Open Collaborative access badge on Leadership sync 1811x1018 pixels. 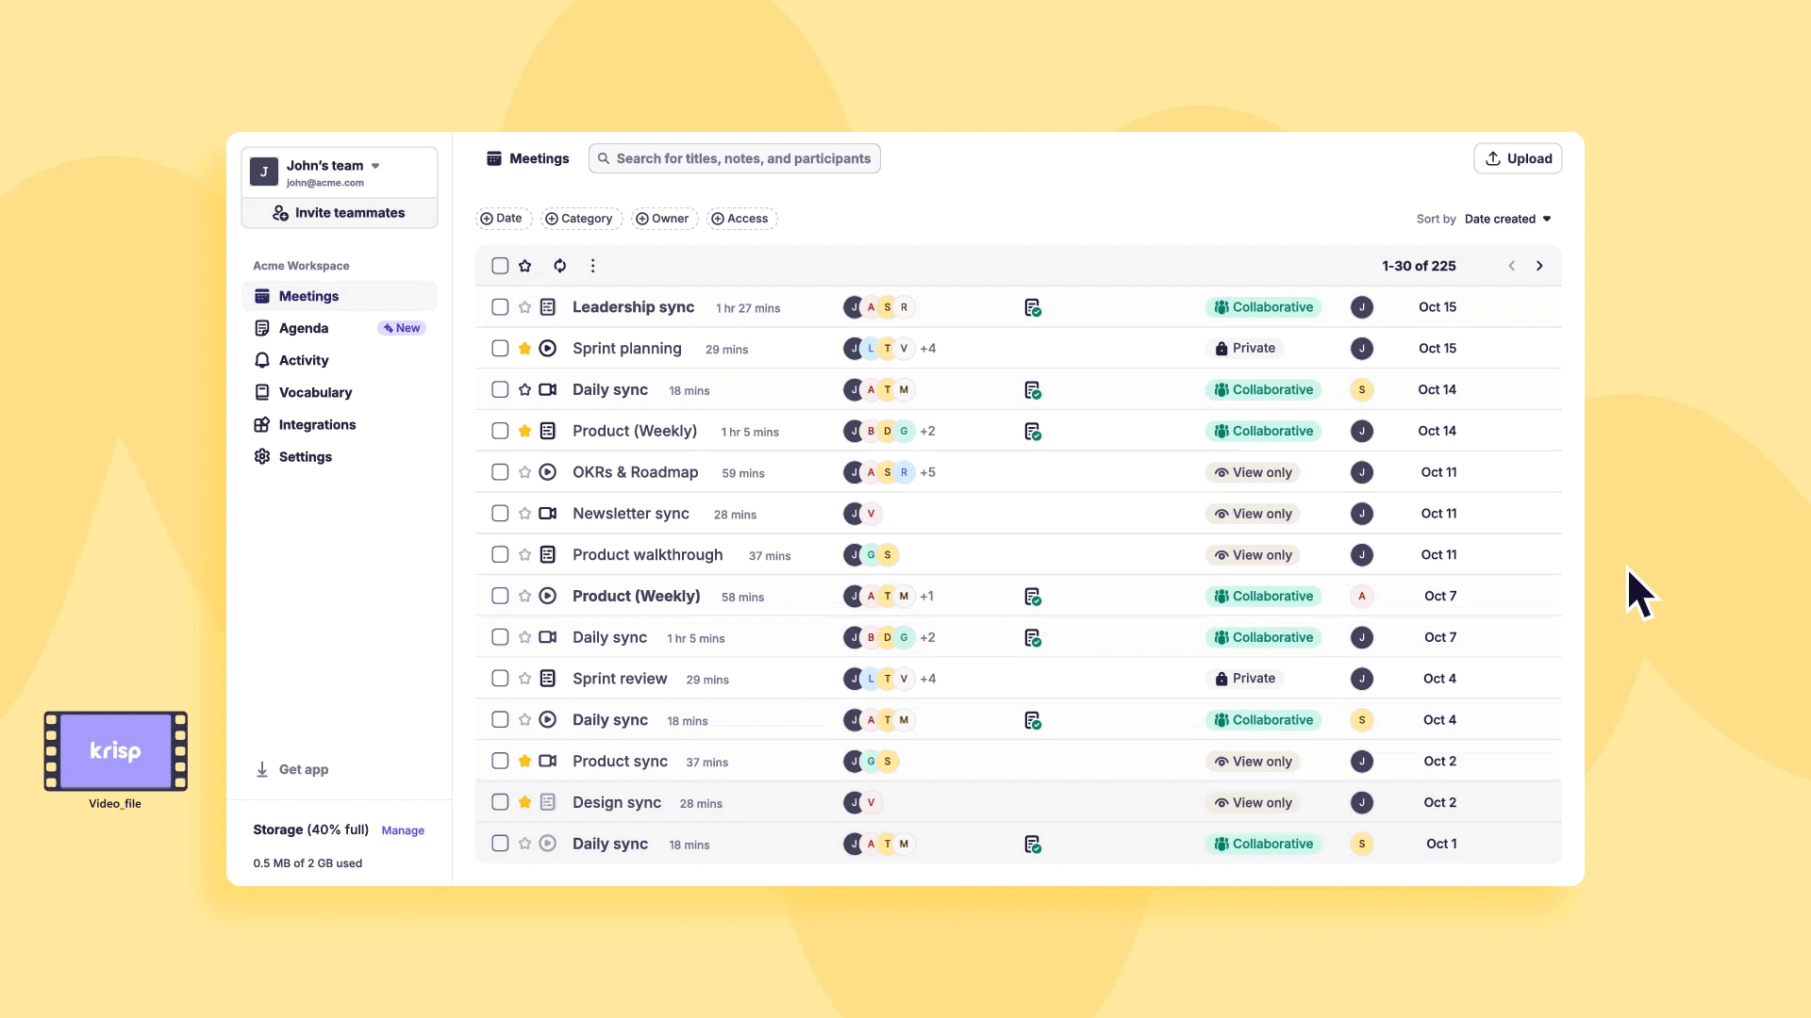click(x=1264, y=307)
